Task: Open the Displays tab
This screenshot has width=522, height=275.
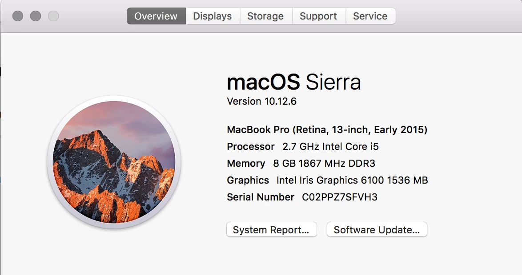Action: point(213,16)
